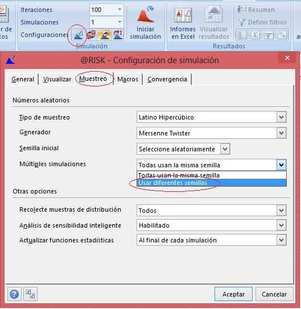Image resolution: width=301 pixels, height=309 pixels.
Task: Open the Simulation Settings icon next to Configuraciones
Action: point(79,35)
